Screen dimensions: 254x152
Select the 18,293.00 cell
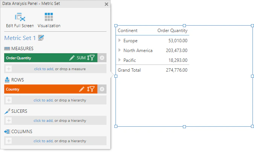point(178,60)
